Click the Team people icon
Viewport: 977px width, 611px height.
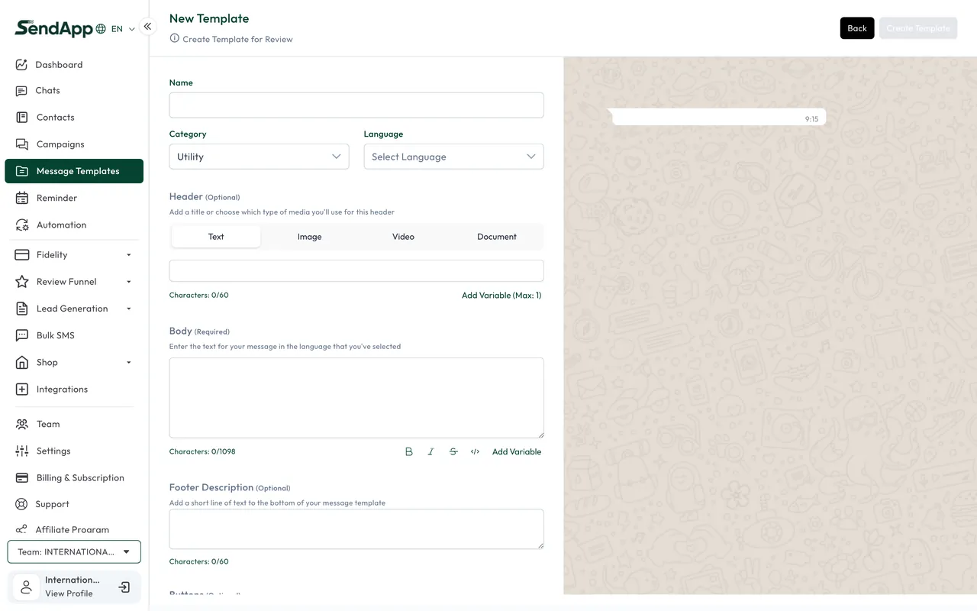[x=21, y=424]
